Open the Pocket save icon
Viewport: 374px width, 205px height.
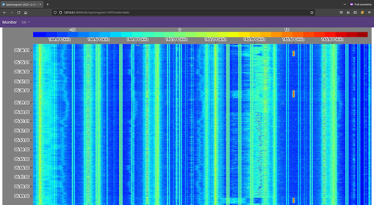[341, 13]
